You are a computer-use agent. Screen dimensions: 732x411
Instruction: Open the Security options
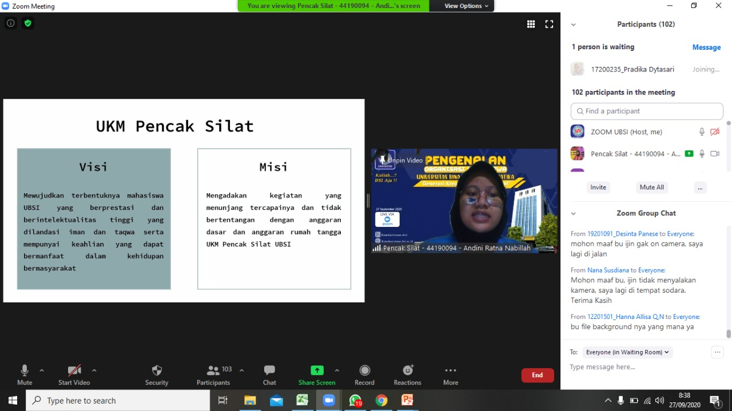(x=157, y=375)
